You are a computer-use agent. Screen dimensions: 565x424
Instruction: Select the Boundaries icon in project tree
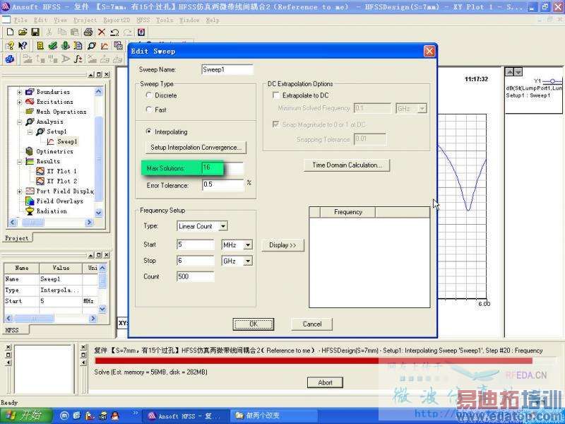click(30, 92)
